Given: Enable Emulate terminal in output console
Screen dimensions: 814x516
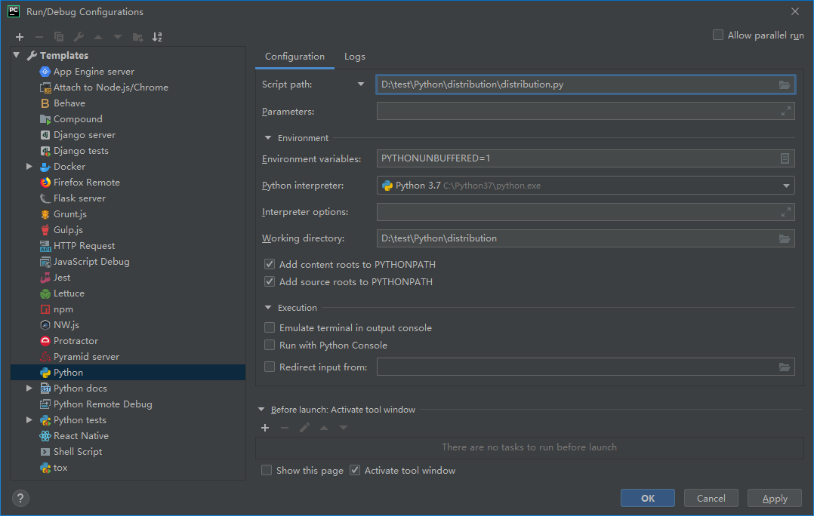Looking at the screenshot, I should (270, 328).
